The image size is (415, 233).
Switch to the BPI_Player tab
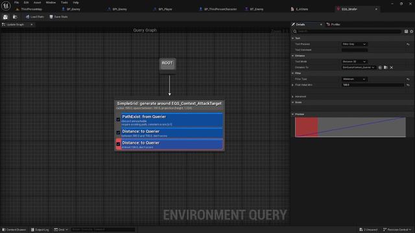point(165,9)
